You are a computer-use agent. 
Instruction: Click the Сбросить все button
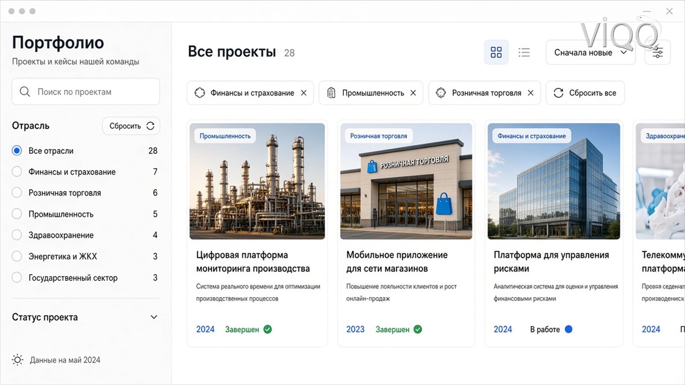pyautogui.click(x=585, y=93)
